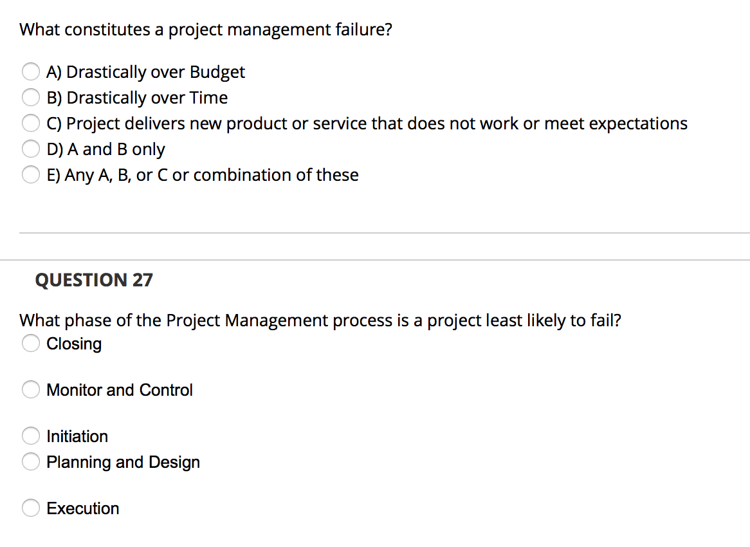
Task: Choose Closing for Question 27
Action: tap(30, 343)
